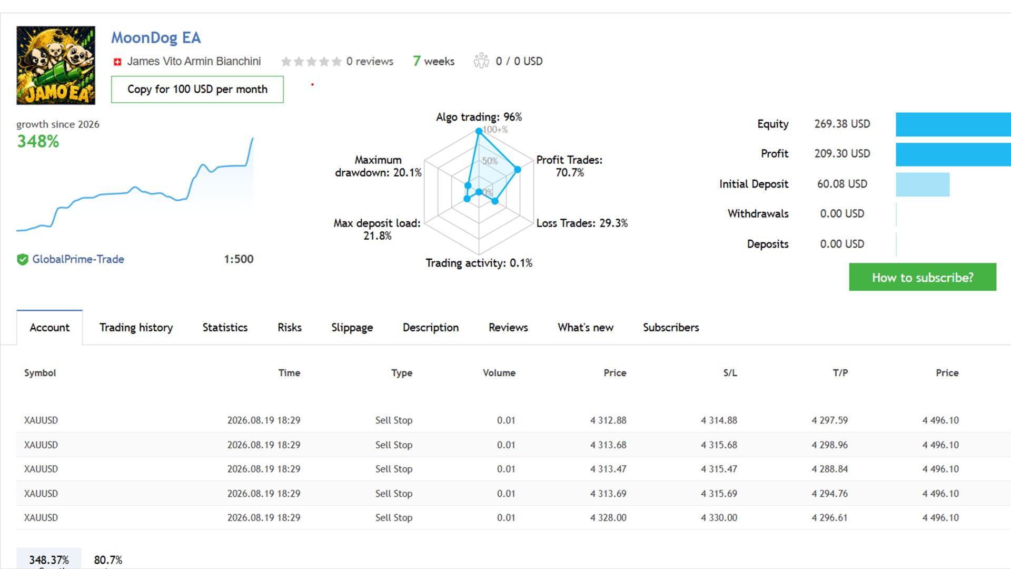Click the subscribers people icon

point(481,61)
